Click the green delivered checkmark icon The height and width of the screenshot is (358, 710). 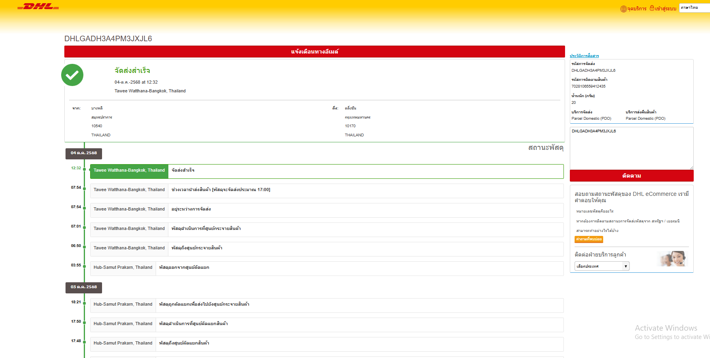tap(72, 75)
